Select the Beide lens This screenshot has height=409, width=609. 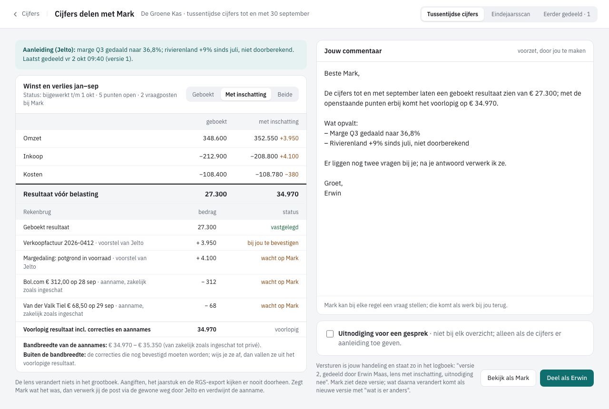(285, 94)
